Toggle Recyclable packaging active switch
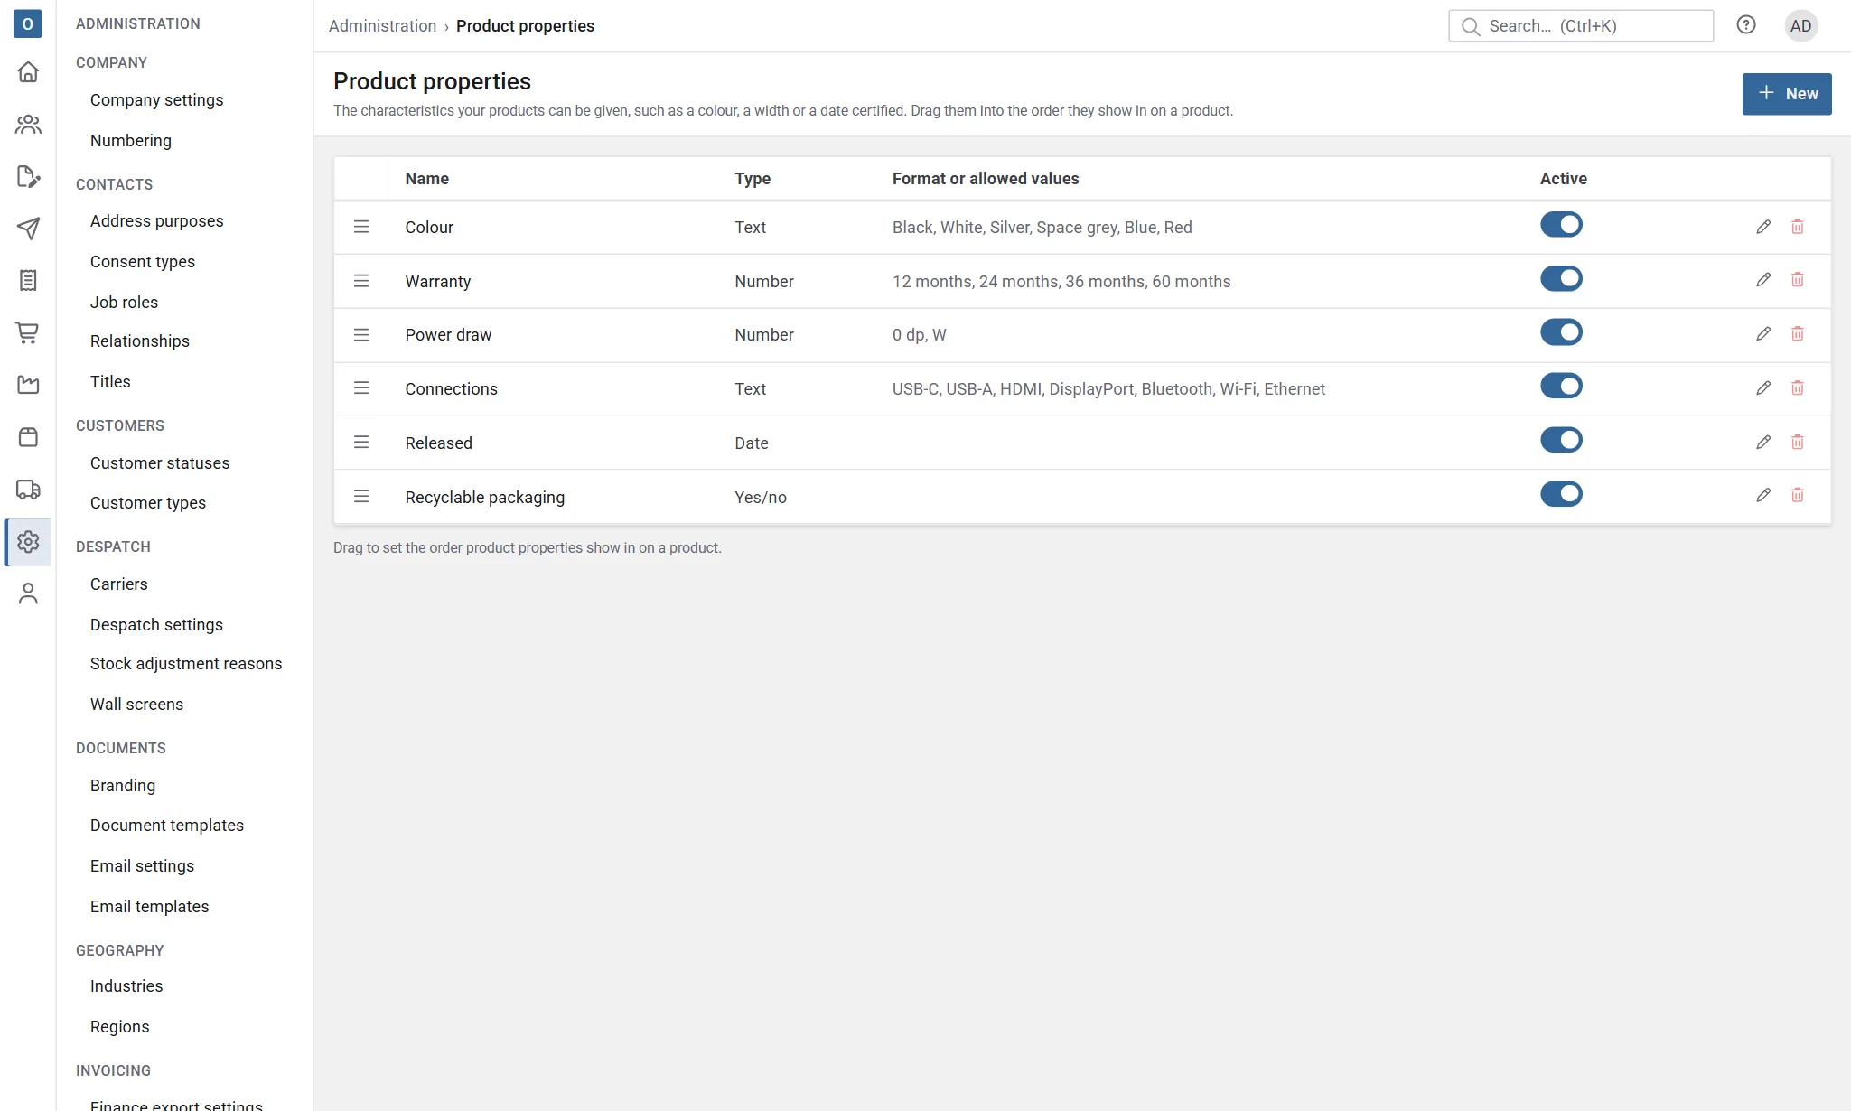Image resolution: width=1851 pixels, height=1111 pixels. point(1561,494)
